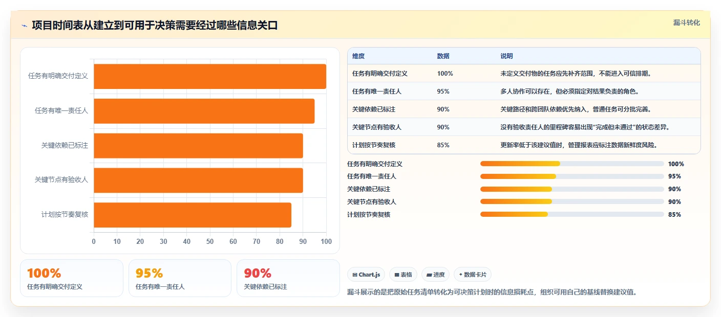Image resolution: width=721 pixels, height=317 pixels.
Task: Click the chart y-axis label 任务有明确交付定义
Action: coord(58,76)
